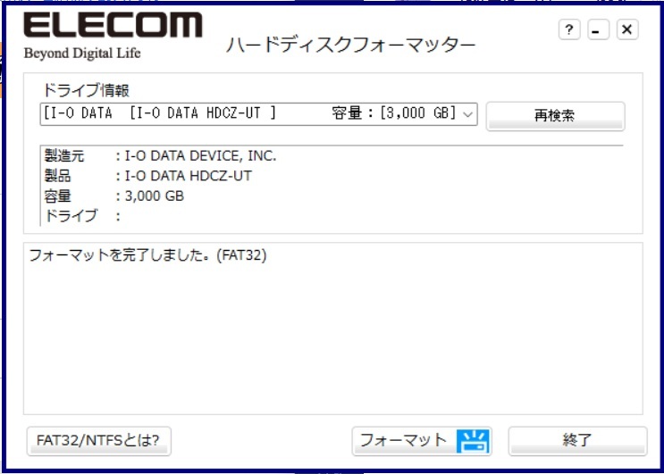Click the フォーマットを完了しました。(FAT32) message
This screenshot has width=664, height=474.
tap(147, 255)
